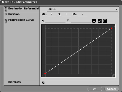Select the gray tangent handle near curve end

click(x=107, y=31)
